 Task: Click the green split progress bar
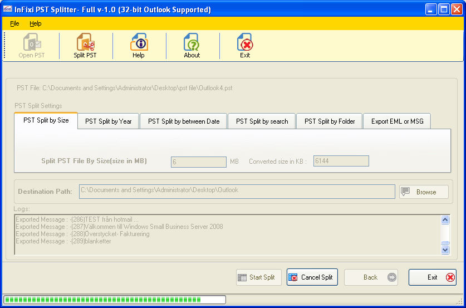point(115,300)
